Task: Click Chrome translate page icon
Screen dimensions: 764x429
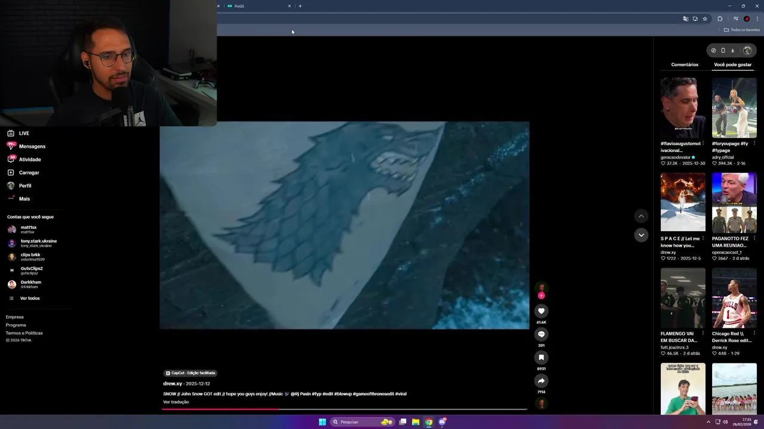Action: 686,19
